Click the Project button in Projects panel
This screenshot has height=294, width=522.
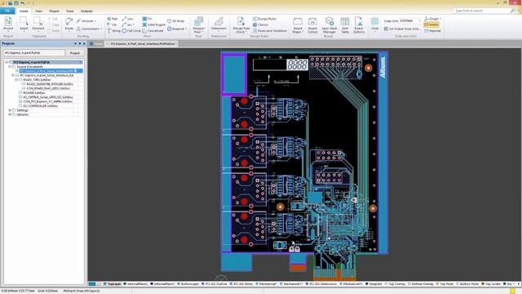(74, 53)
